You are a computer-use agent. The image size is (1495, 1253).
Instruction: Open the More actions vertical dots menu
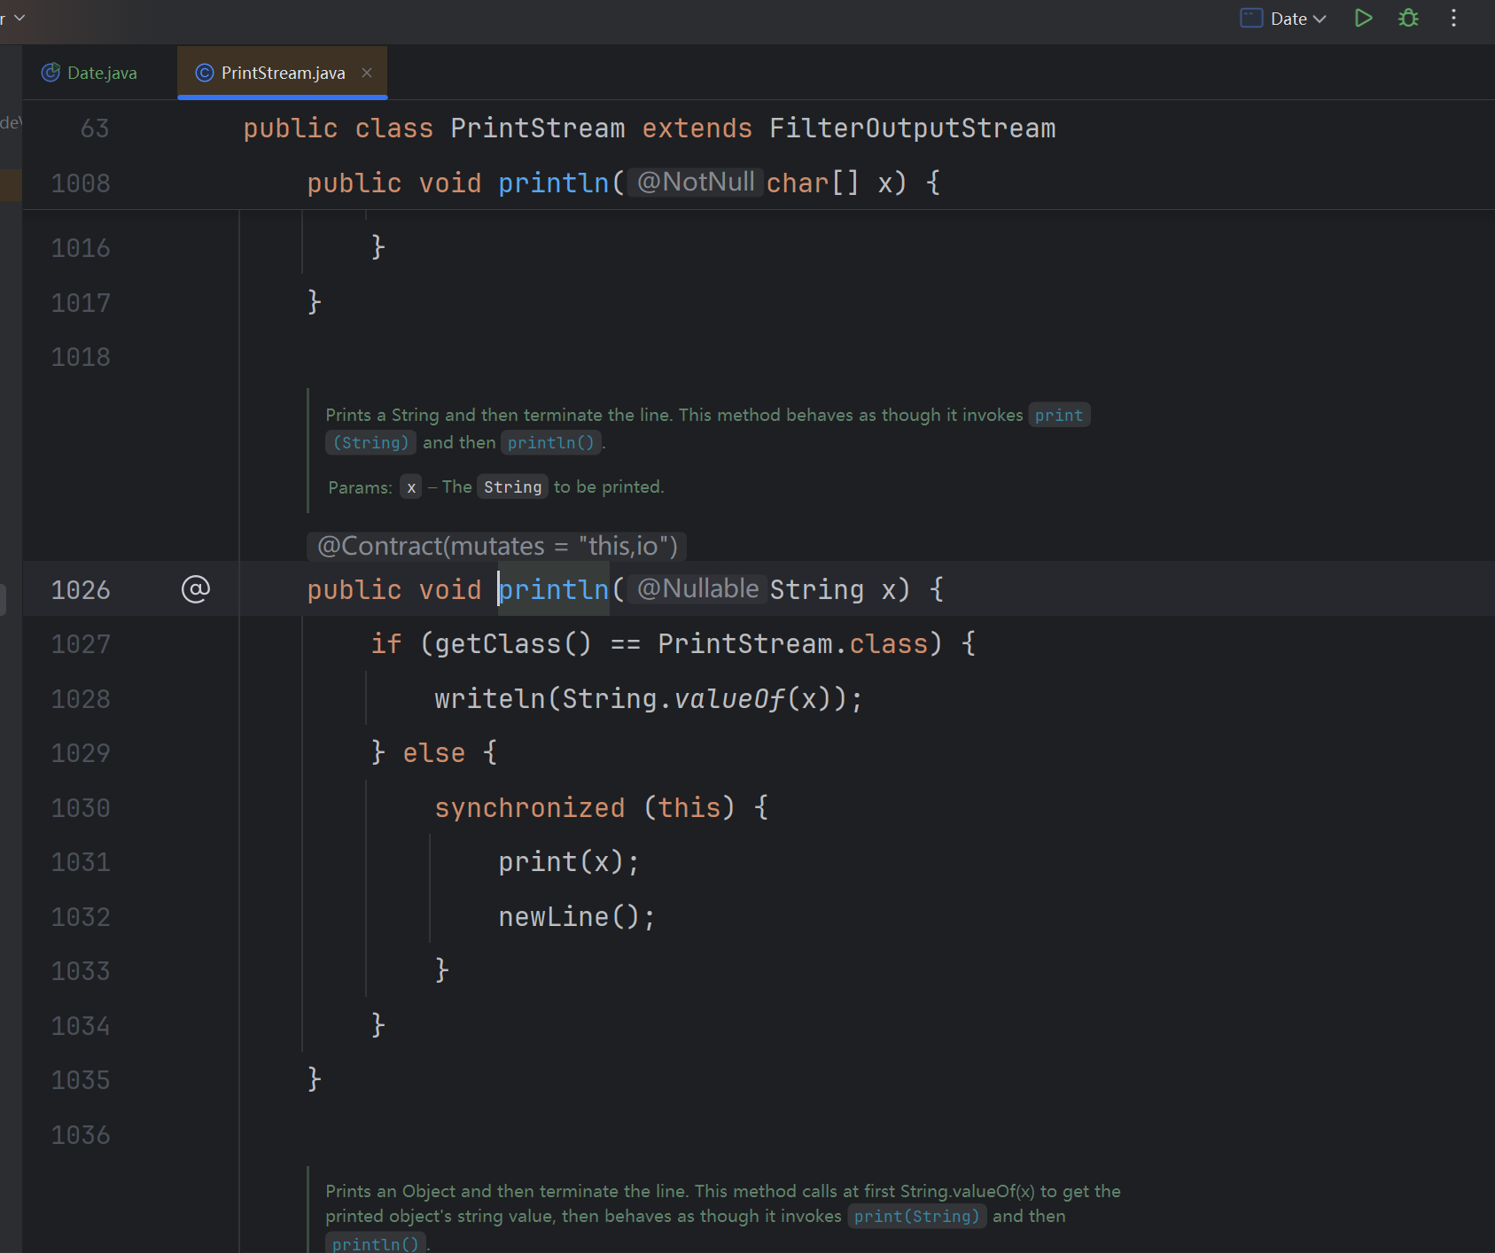tap(1453, 18)
